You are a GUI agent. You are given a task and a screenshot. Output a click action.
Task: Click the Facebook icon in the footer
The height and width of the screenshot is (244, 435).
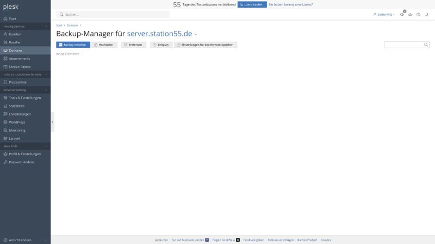tap(207, 240)
